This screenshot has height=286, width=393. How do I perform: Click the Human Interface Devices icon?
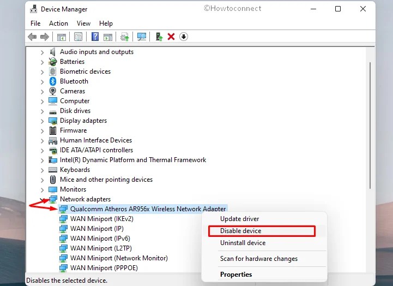(53, 141)
